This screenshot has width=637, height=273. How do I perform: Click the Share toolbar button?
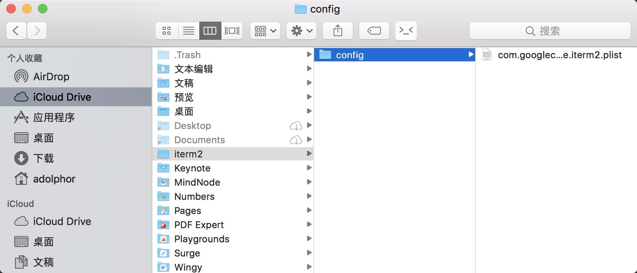pyautogui.click(x=338, y=31)
